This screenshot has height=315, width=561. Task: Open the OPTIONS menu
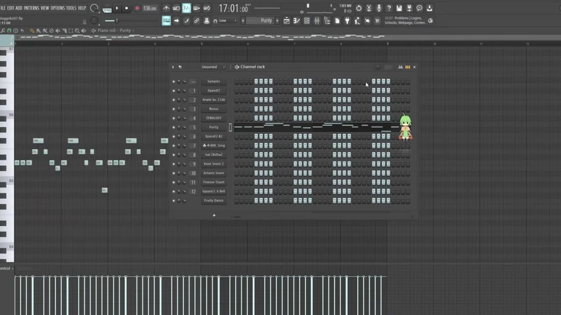[x=57, y=8]
